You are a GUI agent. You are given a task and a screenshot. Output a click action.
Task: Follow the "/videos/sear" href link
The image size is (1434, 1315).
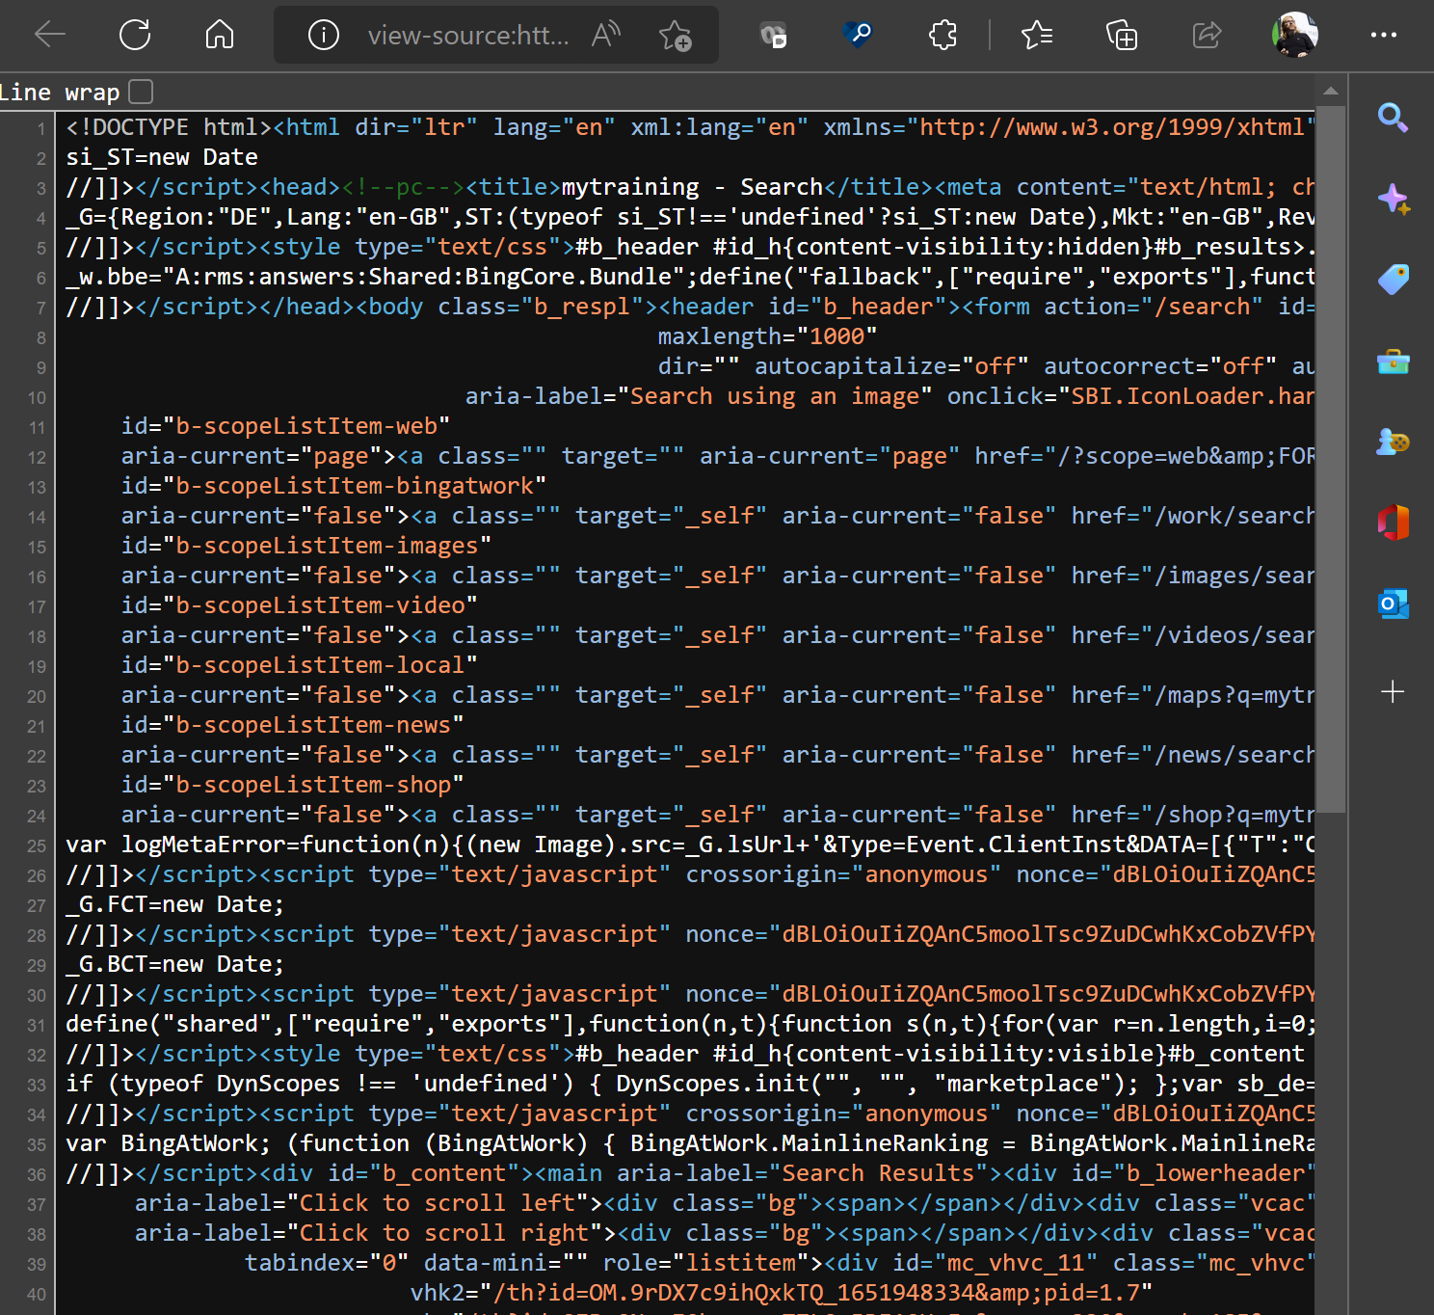[x=1235, y=635]
